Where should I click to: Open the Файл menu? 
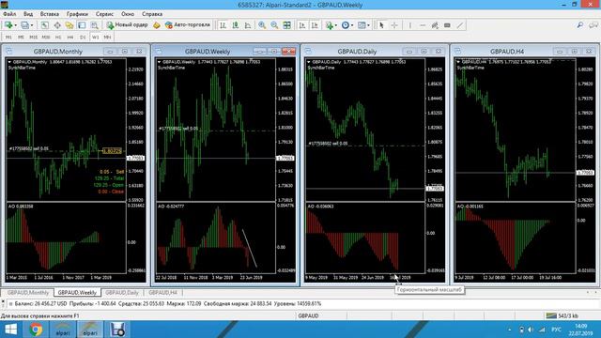[9, 14]
